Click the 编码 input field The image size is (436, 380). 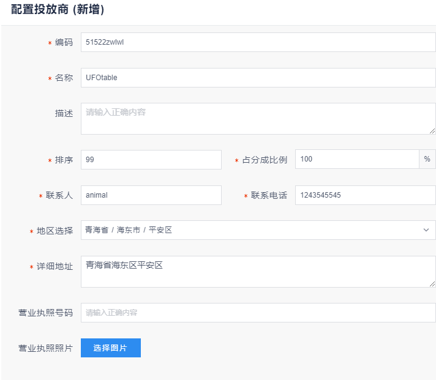click(258, 42)
